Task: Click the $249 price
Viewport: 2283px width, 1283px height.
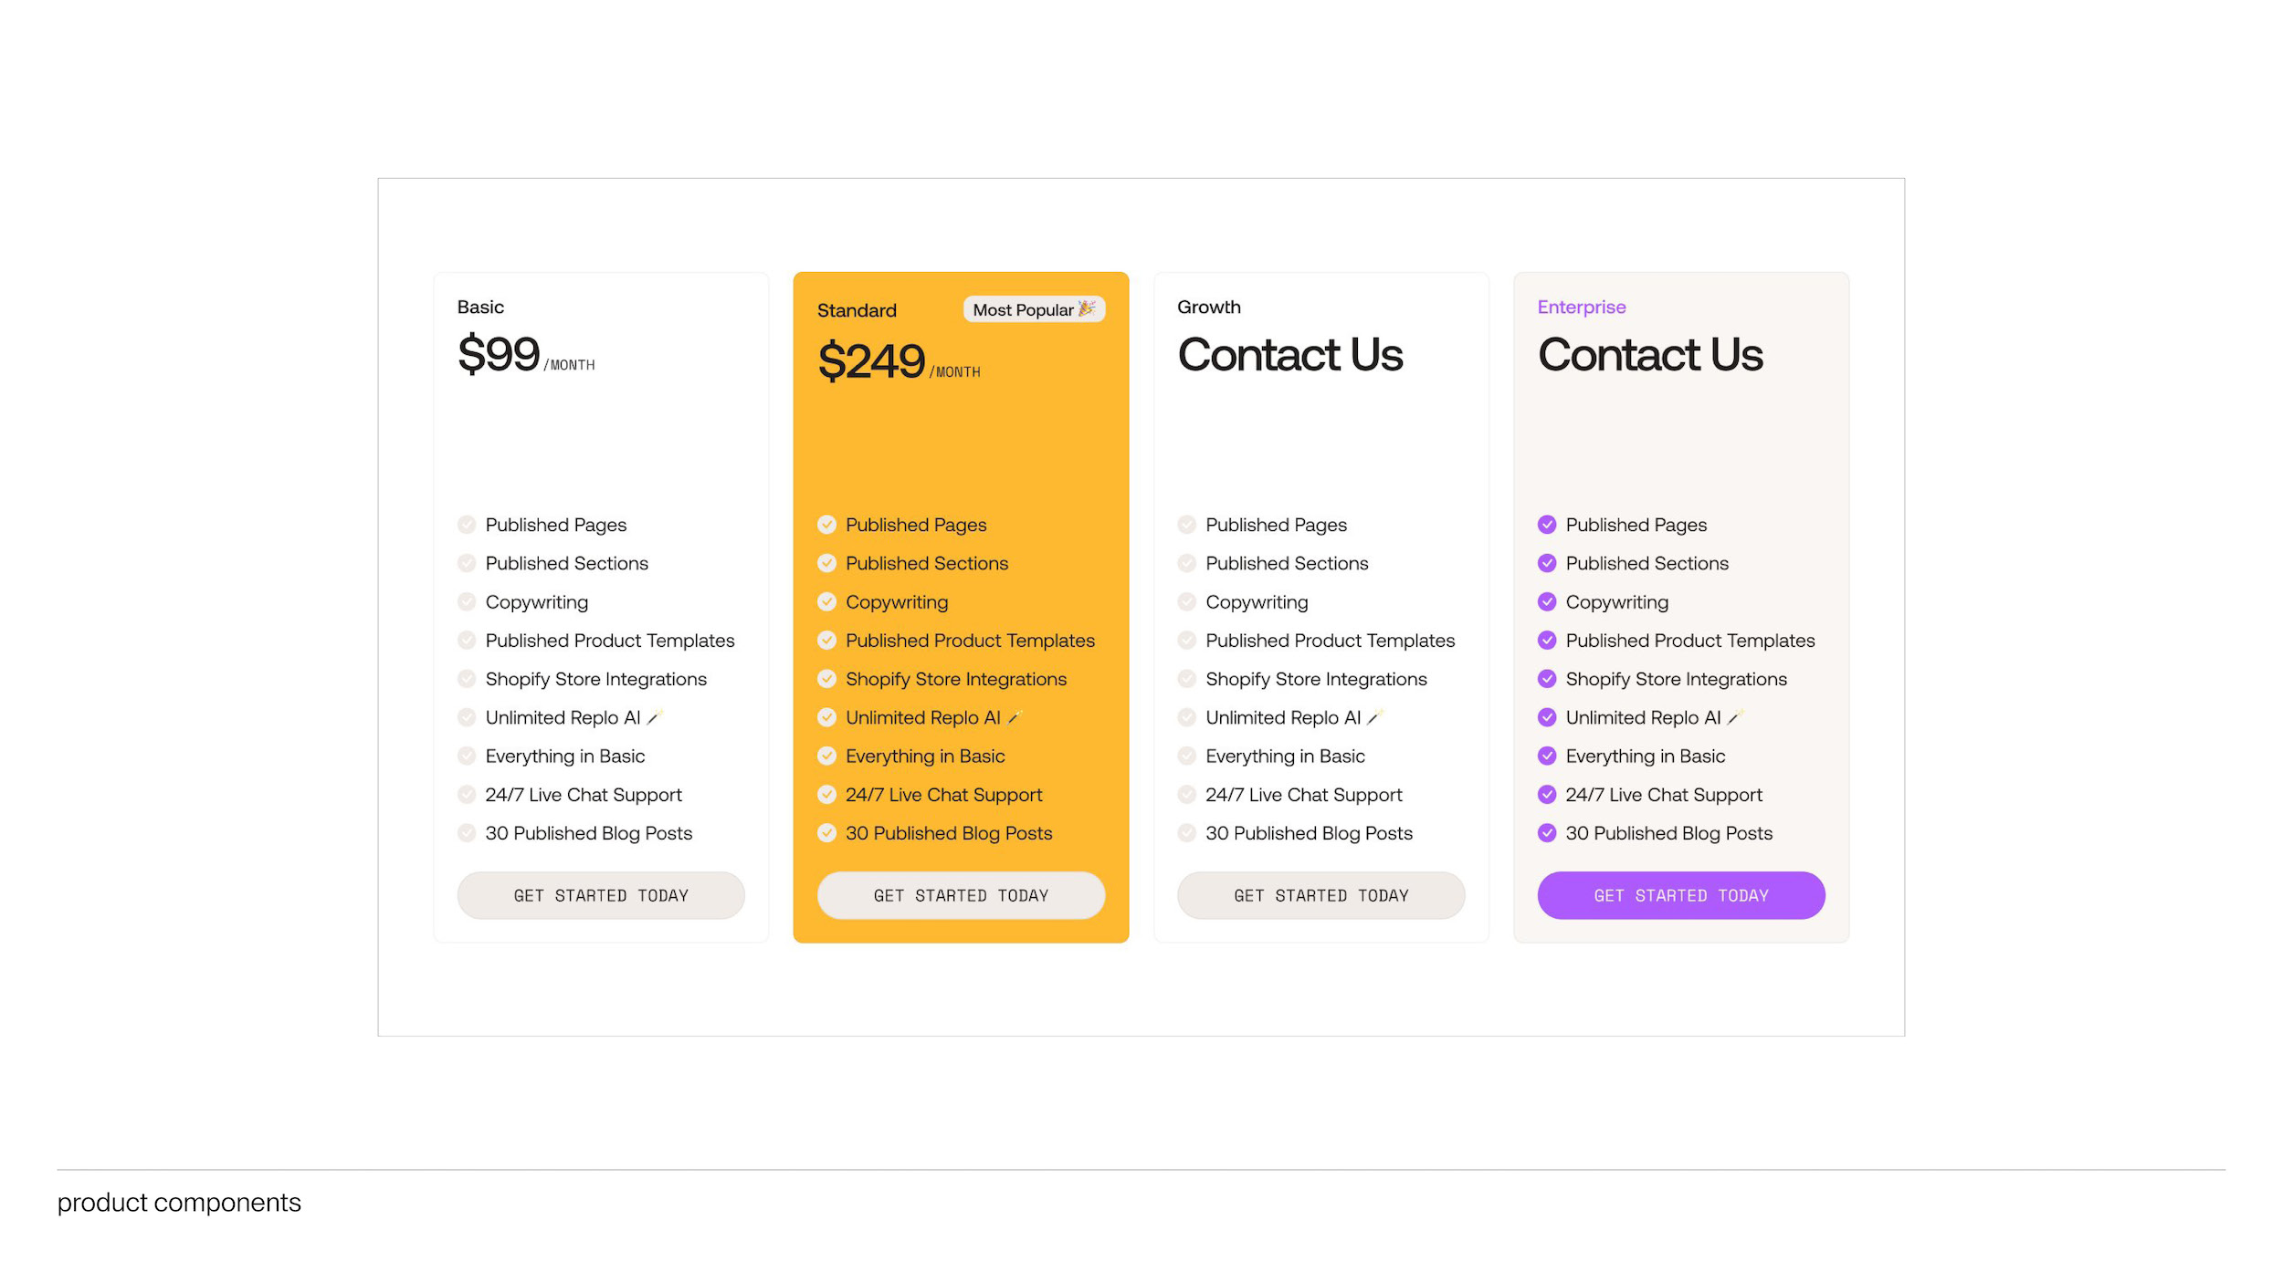Action: tap(871, 361)
